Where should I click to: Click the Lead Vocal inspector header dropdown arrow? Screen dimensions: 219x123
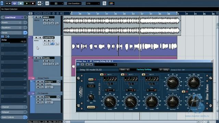(x=22, y=17)
